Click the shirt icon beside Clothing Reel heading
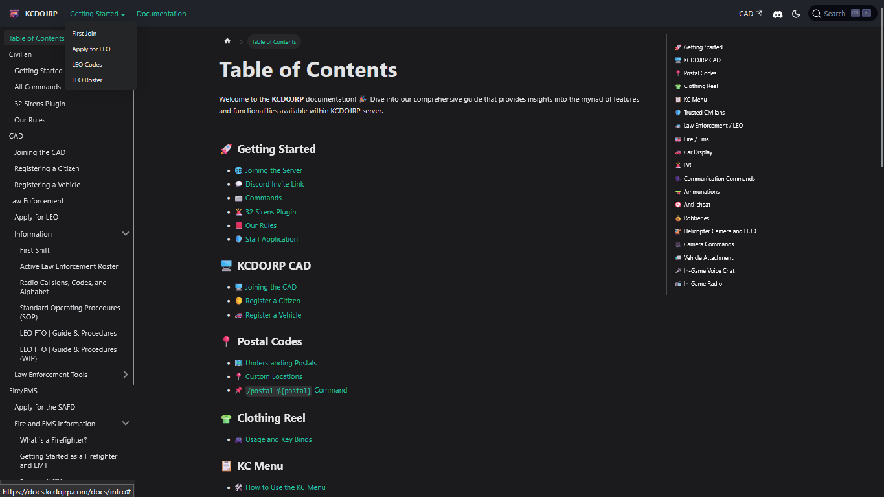 click(x=225, y=418)
